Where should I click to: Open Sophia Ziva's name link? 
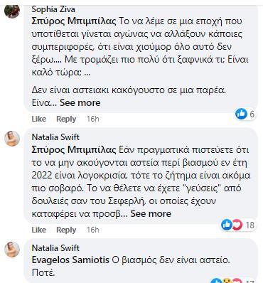point(53,9)
